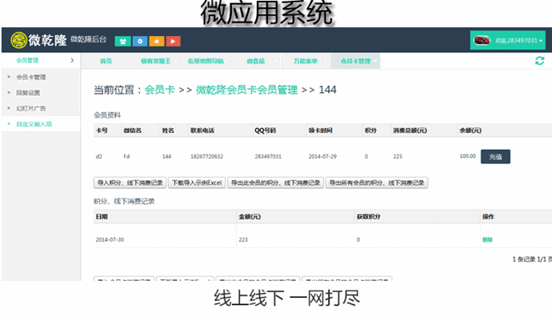Select 自定义输入项 in the sidebar

34,124
